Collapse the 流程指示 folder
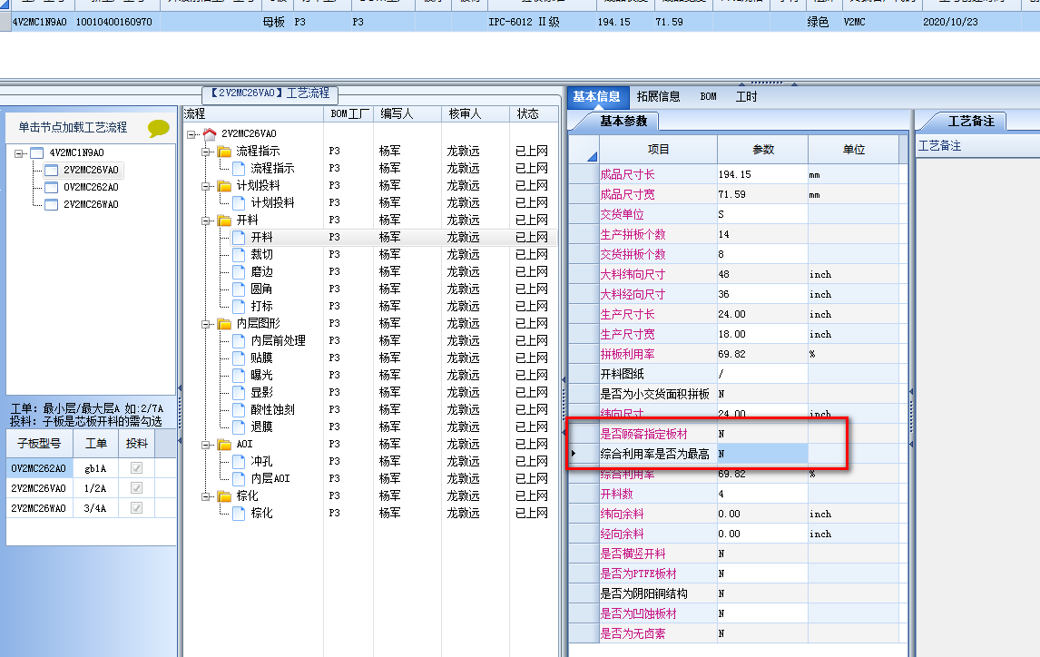 [x=206, y=152]
